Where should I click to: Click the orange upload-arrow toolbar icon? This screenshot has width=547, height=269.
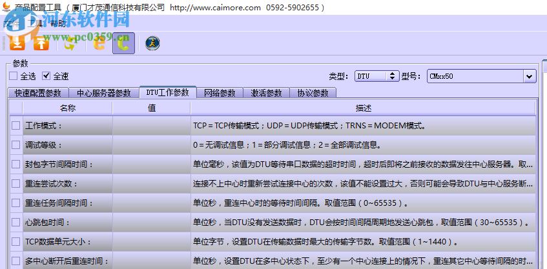[x=41, y=43]
